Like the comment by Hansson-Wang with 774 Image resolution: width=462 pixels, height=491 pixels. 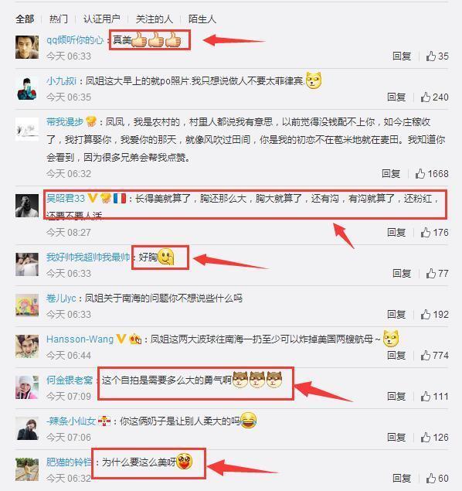tap(426, 355)
